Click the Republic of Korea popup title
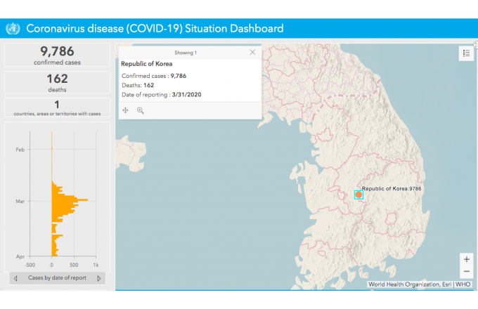Screen dimensions: 478x309 coord(147,64)
